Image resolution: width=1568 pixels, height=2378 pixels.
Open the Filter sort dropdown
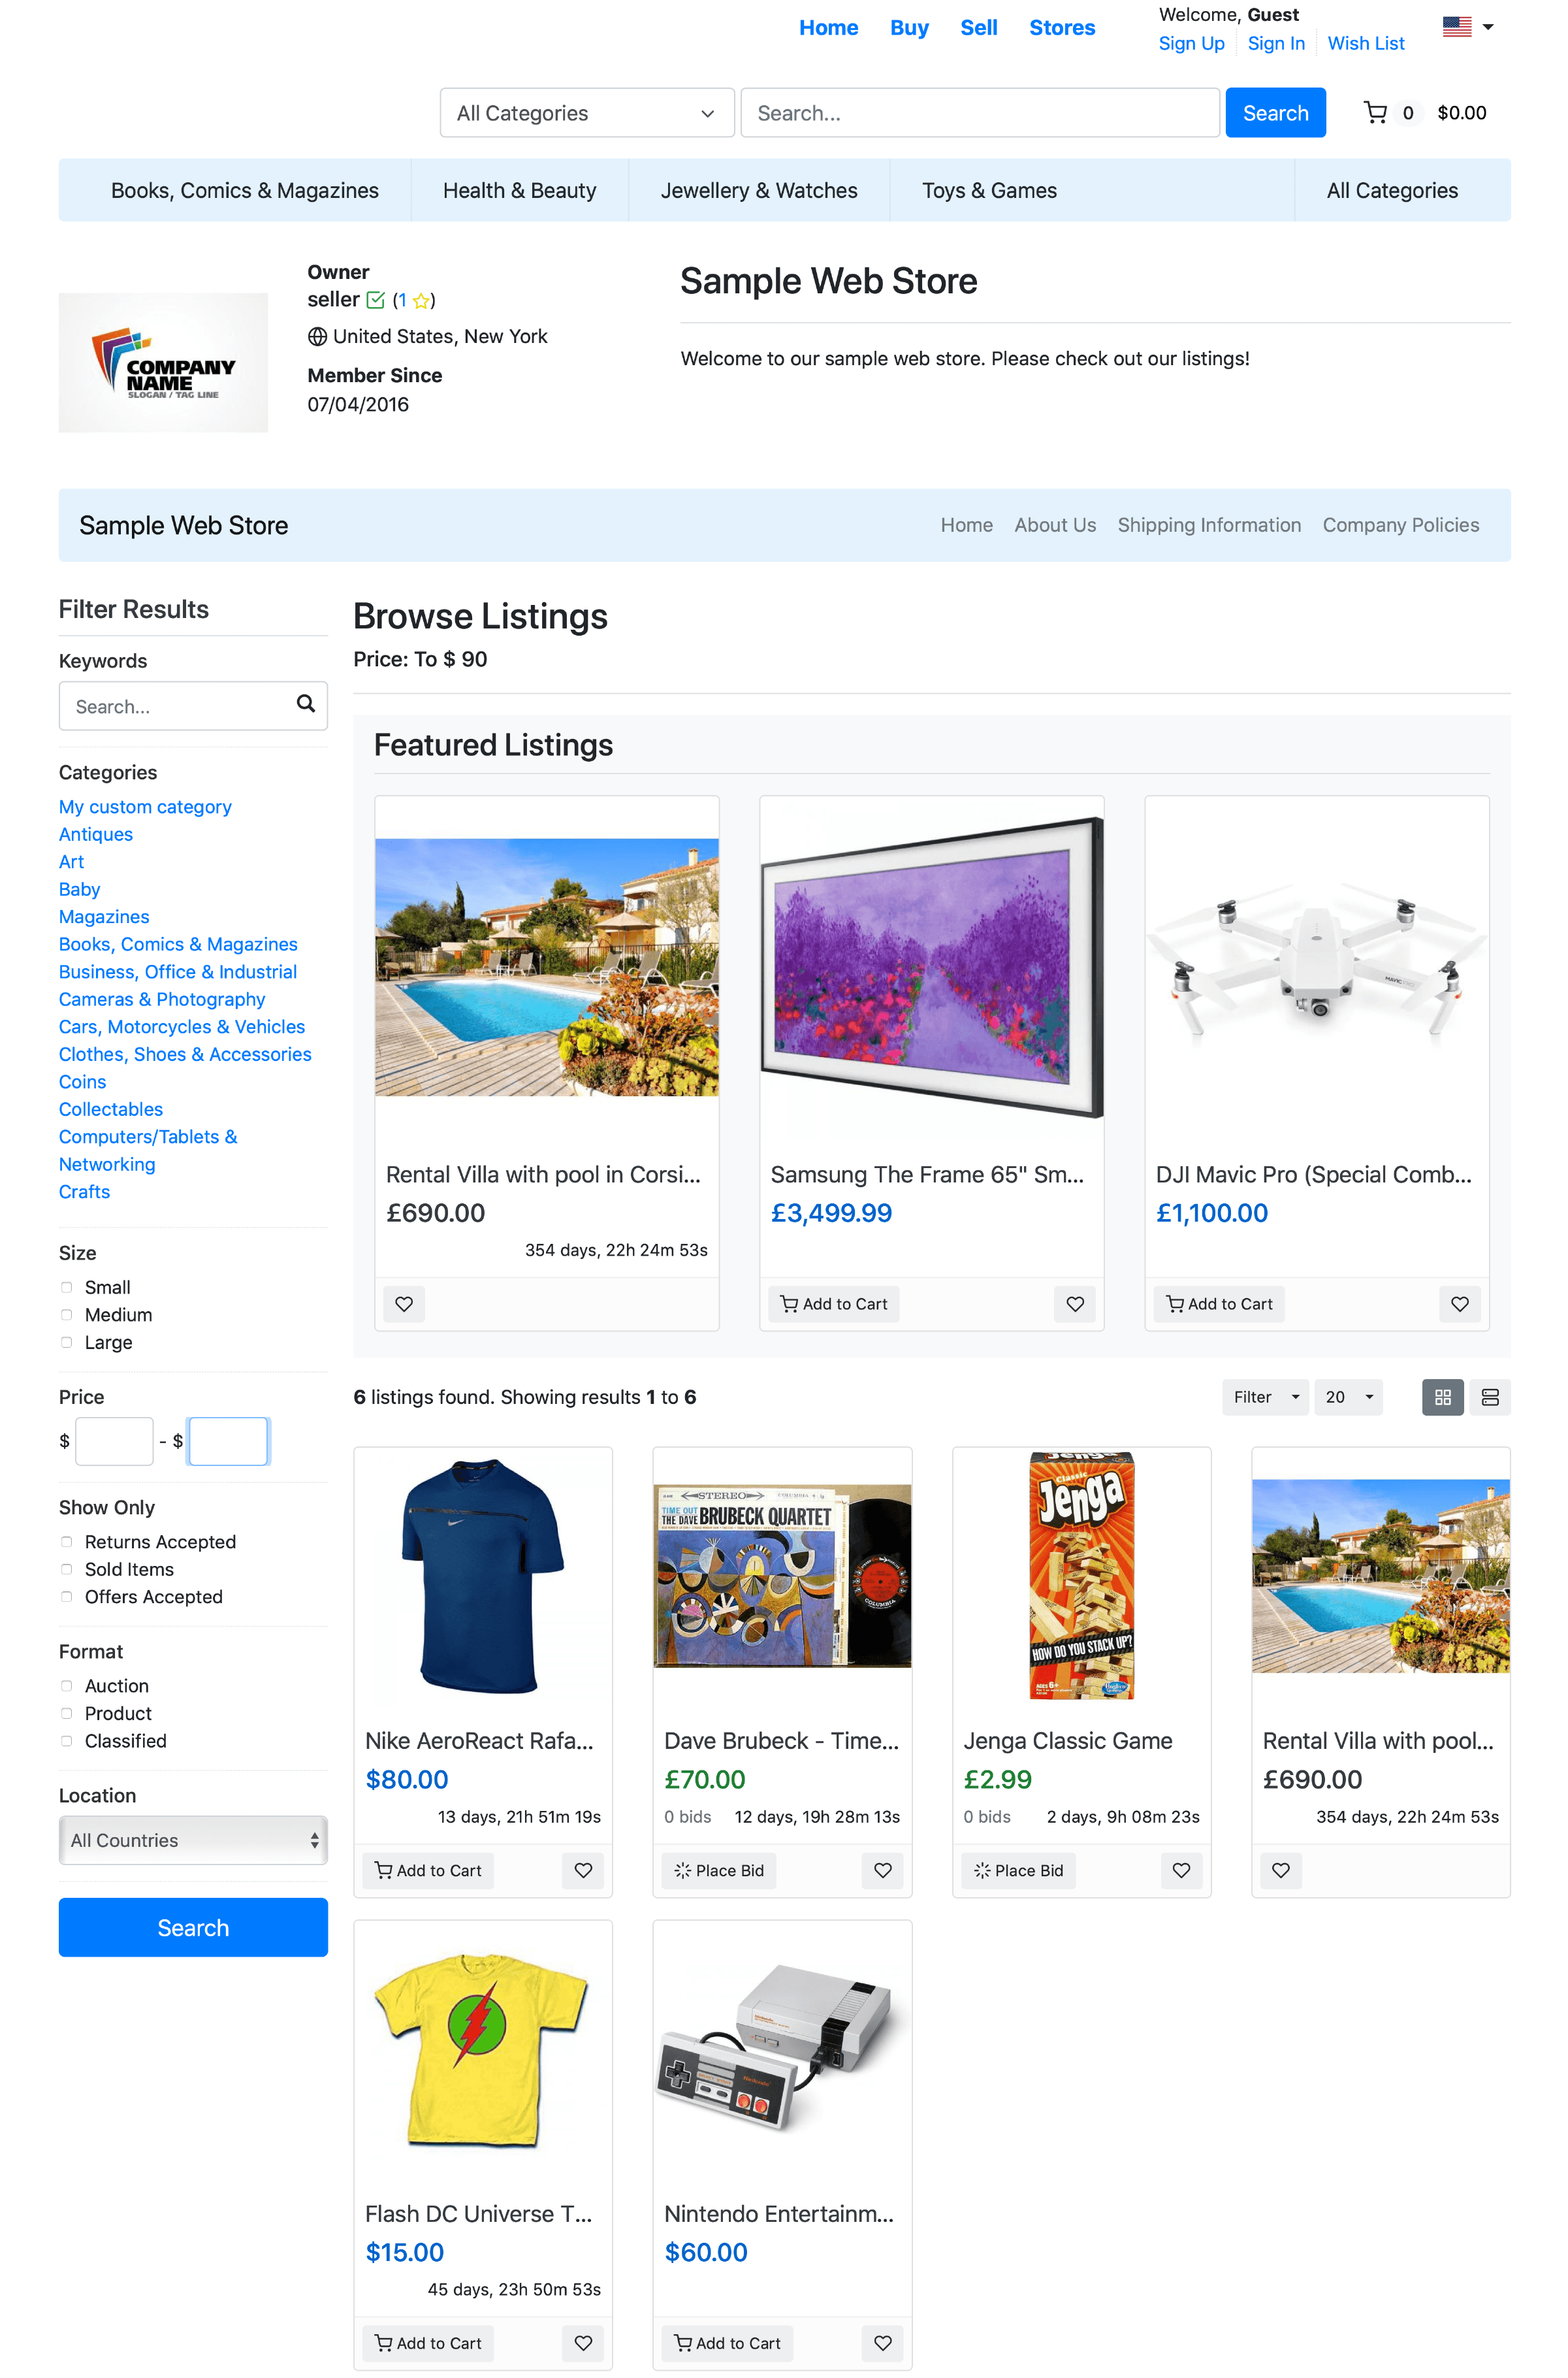click(1265, 1397)
